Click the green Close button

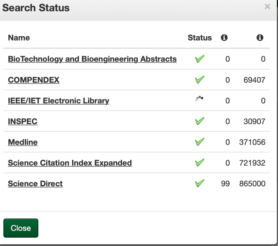click(21, 228)
